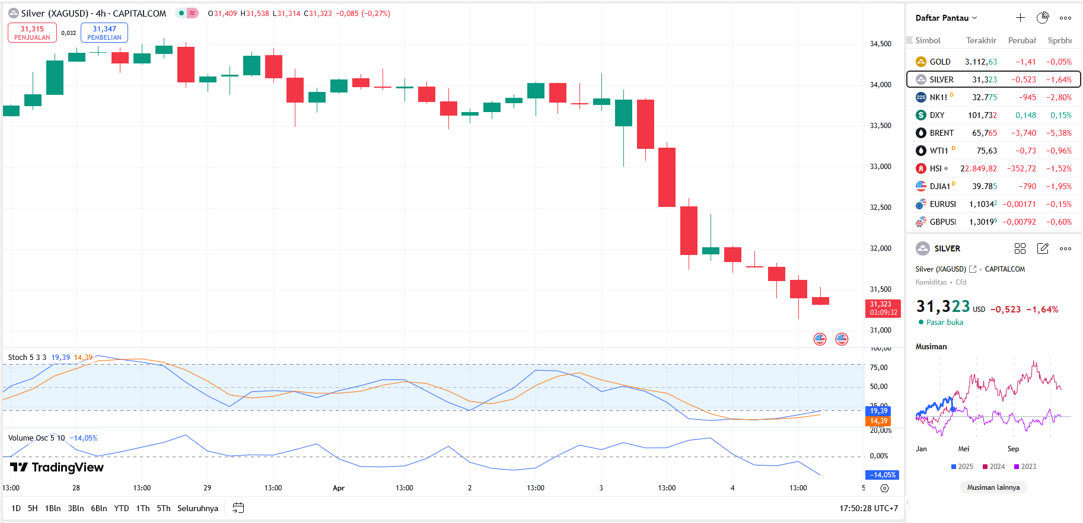Click the go-to-date calendar icon
1083x523 pixels.
(x=238, y=508)
